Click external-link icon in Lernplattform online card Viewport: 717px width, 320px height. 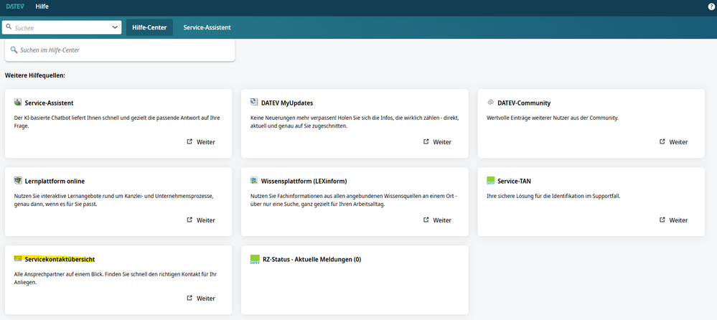click(189, 220)
